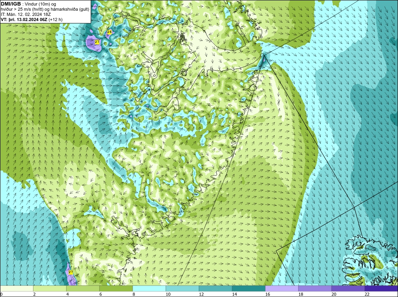Click the legend scale value 14

(234, 294)
